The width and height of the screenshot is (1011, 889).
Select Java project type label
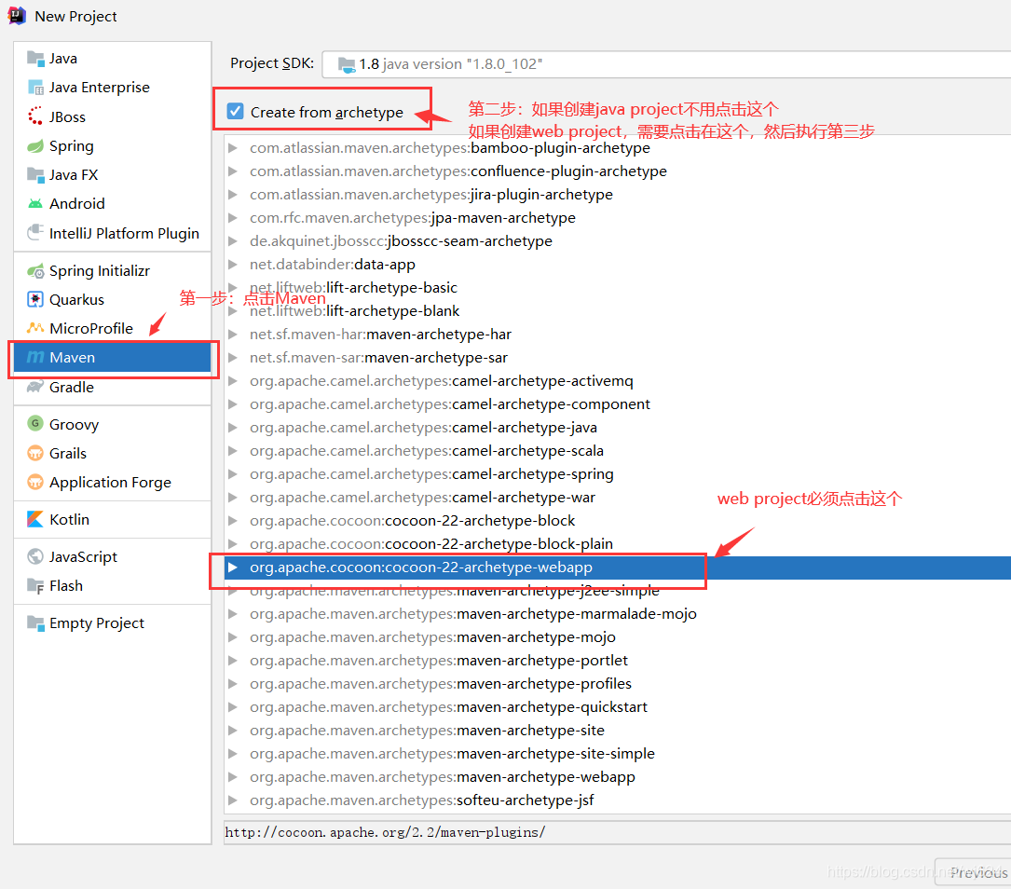(63, 59)
